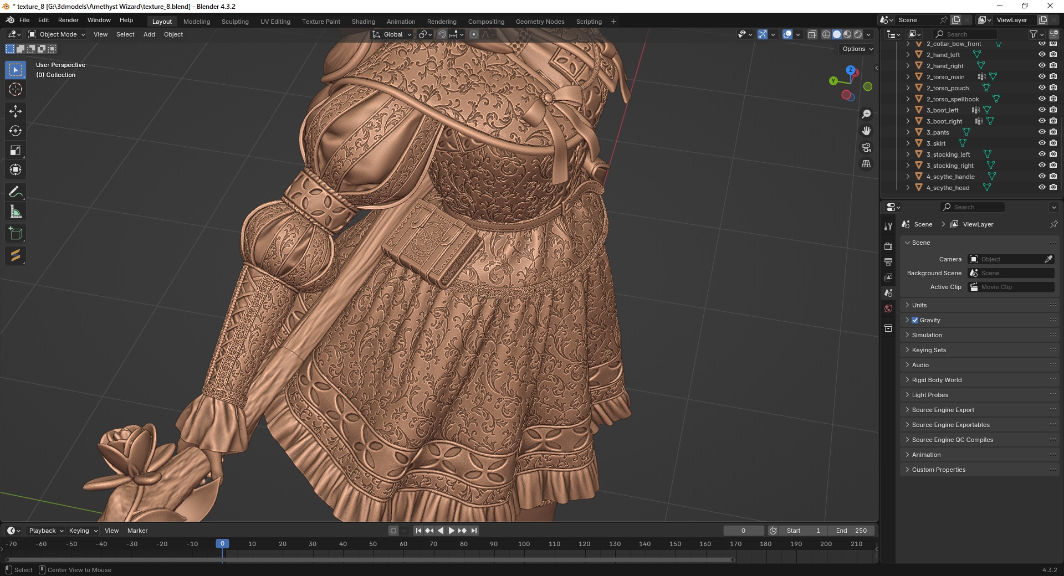Hide 3_skirt object in viewport
This screenshot has height=576, width=1064.
[1042, 143]
